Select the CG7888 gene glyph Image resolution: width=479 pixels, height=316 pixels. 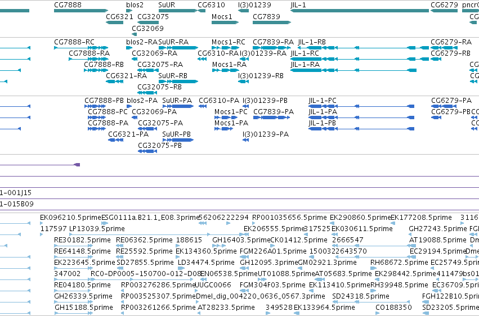click(81, 11)
